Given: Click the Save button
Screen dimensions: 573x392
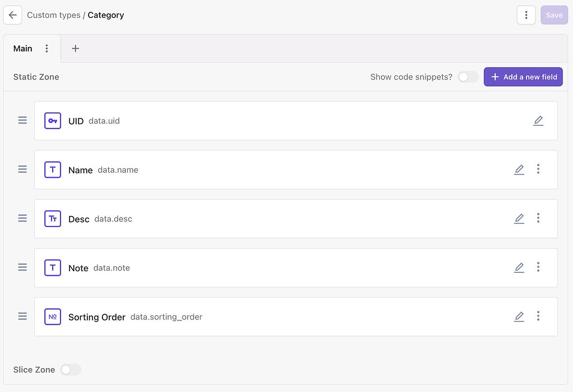Looking at the screenshot, I should point(554,15).
